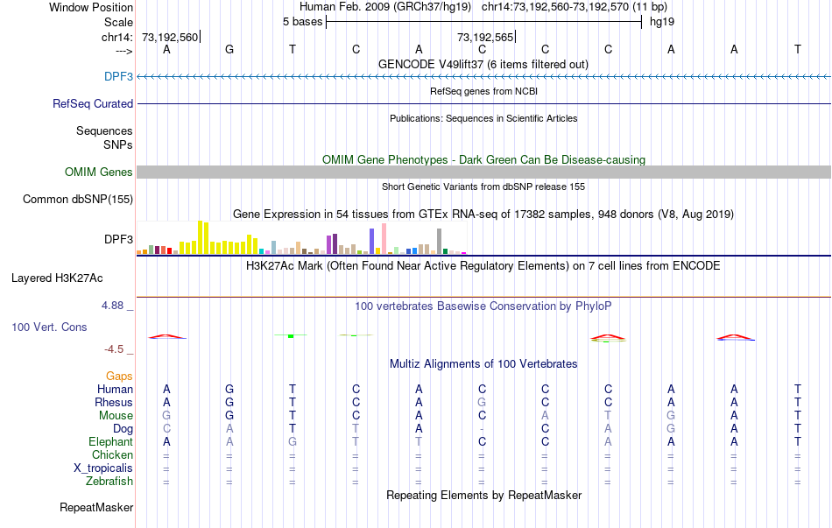832x528 pixels.
Task: Click the tall pink bar in GTEx chart
Action: pos(384,239)
